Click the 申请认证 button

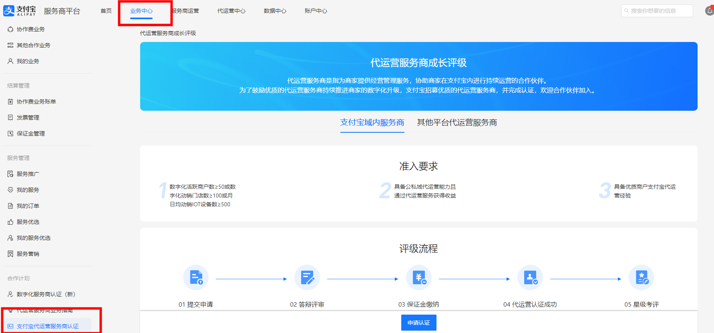tap(419, 323)
